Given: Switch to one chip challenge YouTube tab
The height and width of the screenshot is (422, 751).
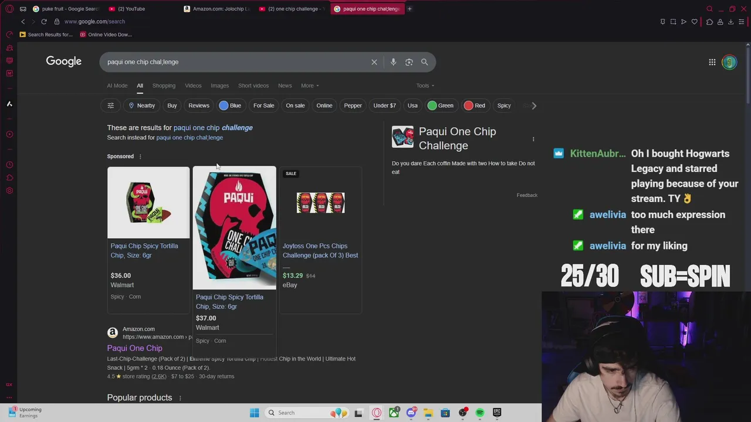Looking at the screenshot, I should tap(292, 9).
